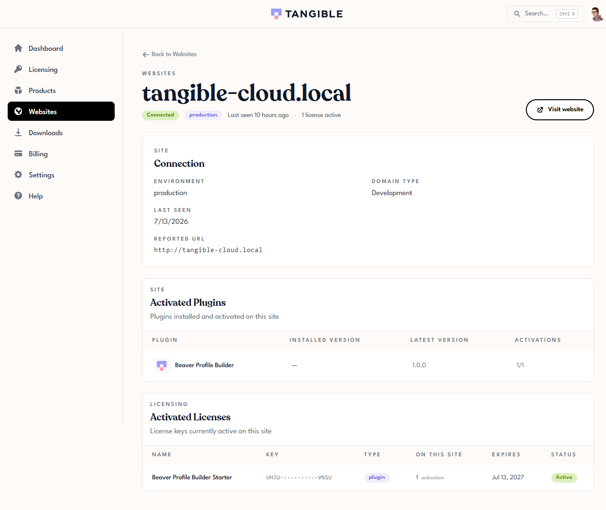Click the Connection section heading

click(x=179, y=163)
